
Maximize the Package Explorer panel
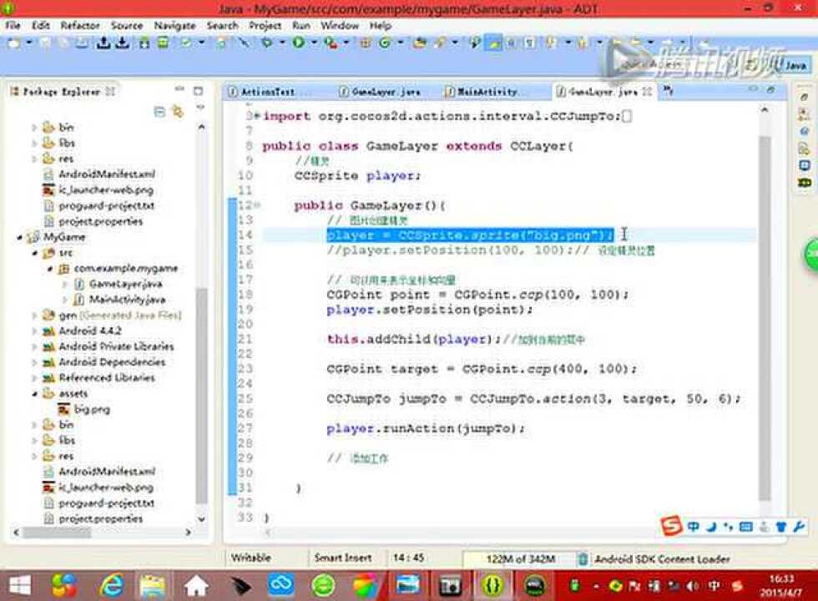point(198,91)
